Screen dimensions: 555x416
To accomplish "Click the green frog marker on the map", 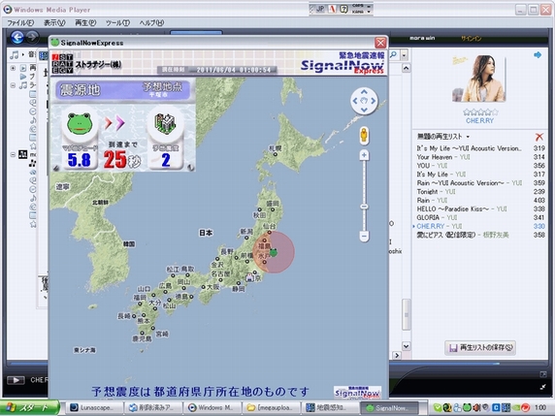I will [x=274, y=252].
